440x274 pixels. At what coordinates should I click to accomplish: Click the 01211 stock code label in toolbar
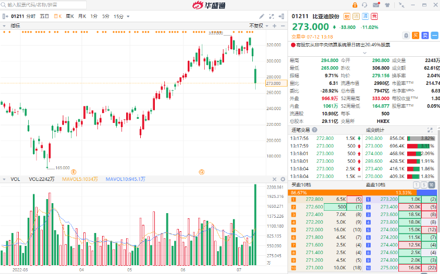pos(18,16)
